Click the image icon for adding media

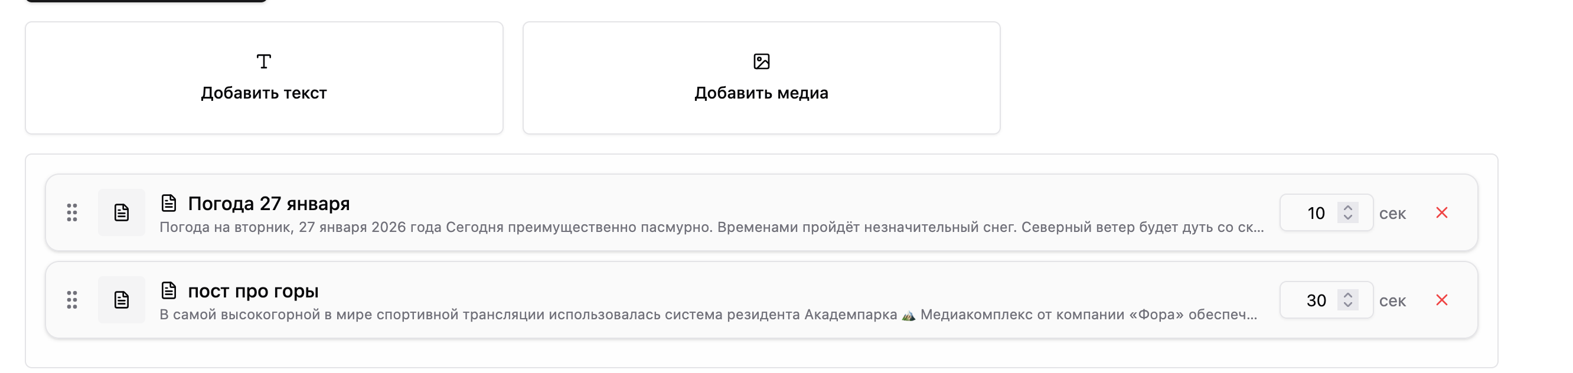click(762, 61)
